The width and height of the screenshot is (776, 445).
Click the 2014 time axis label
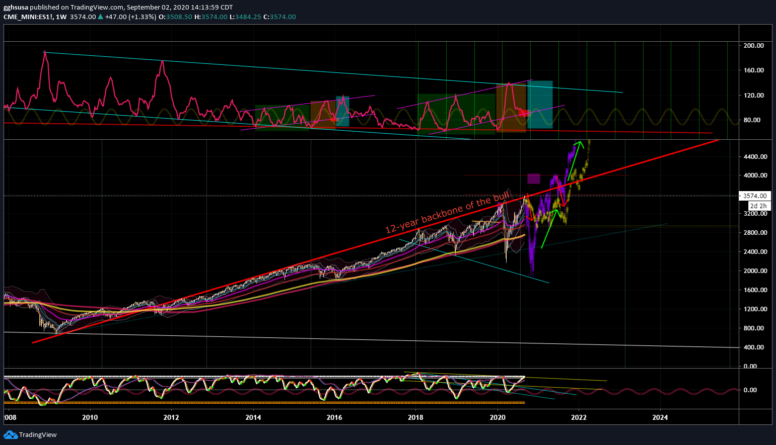click(x=253, y=417)
